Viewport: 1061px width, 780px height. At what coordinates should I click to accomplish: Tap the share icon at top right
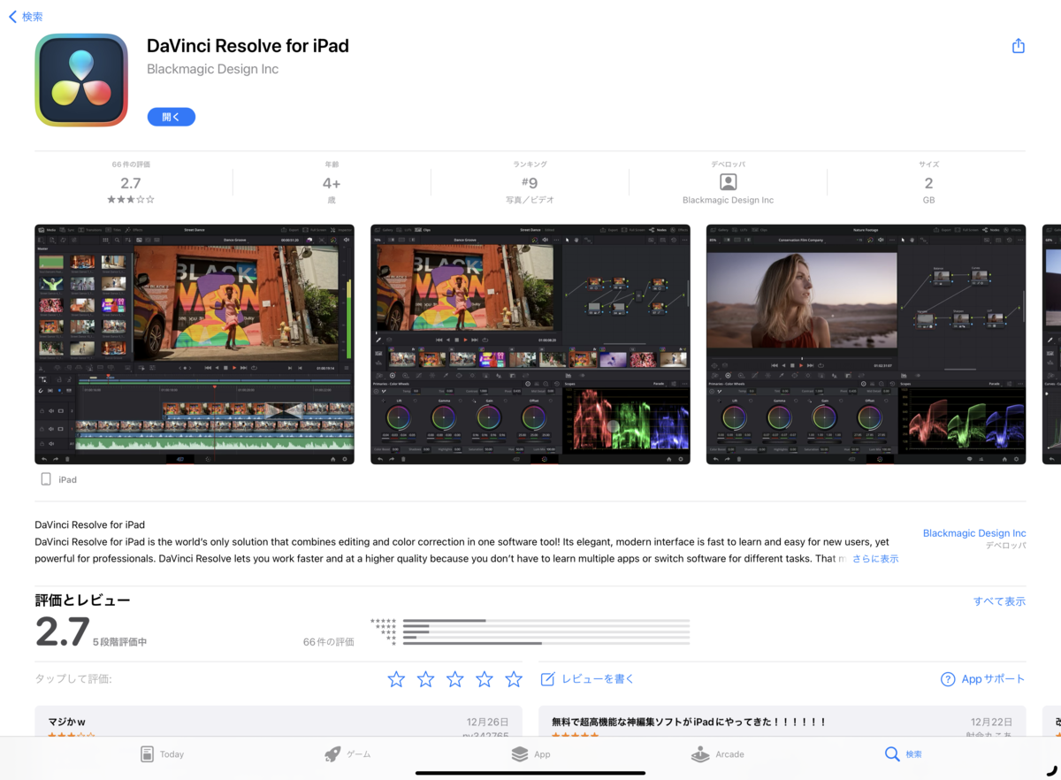(x=1018, y=46)
